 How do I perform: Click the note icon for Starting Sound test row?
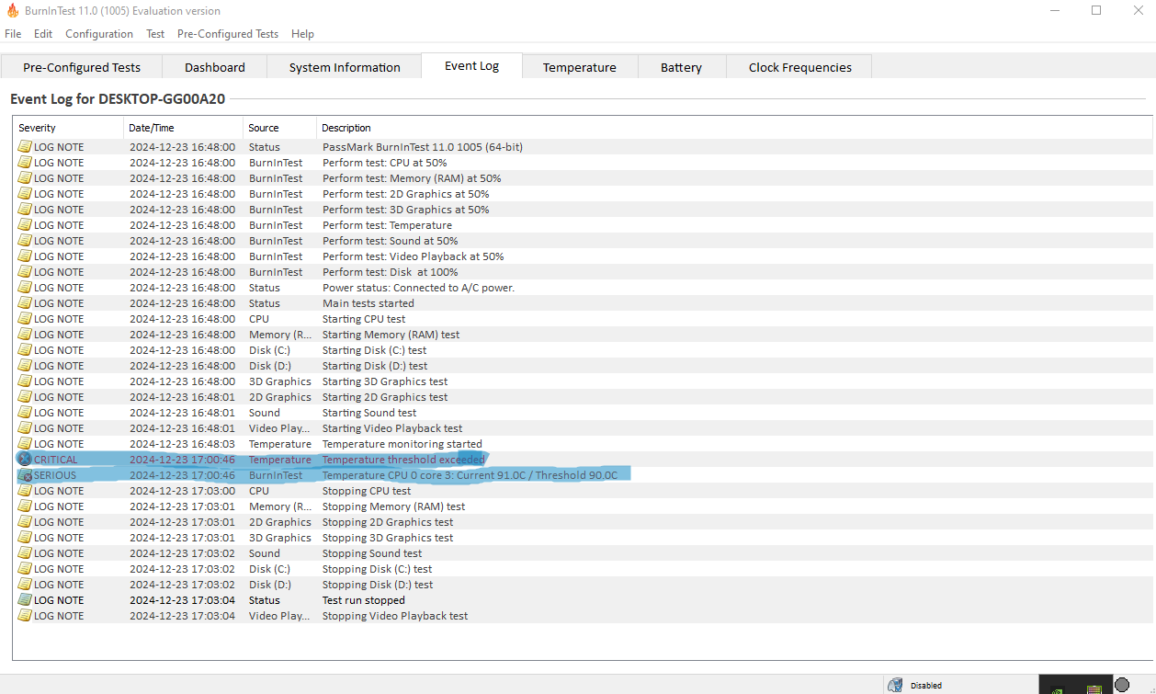click(x=25, y=413)
